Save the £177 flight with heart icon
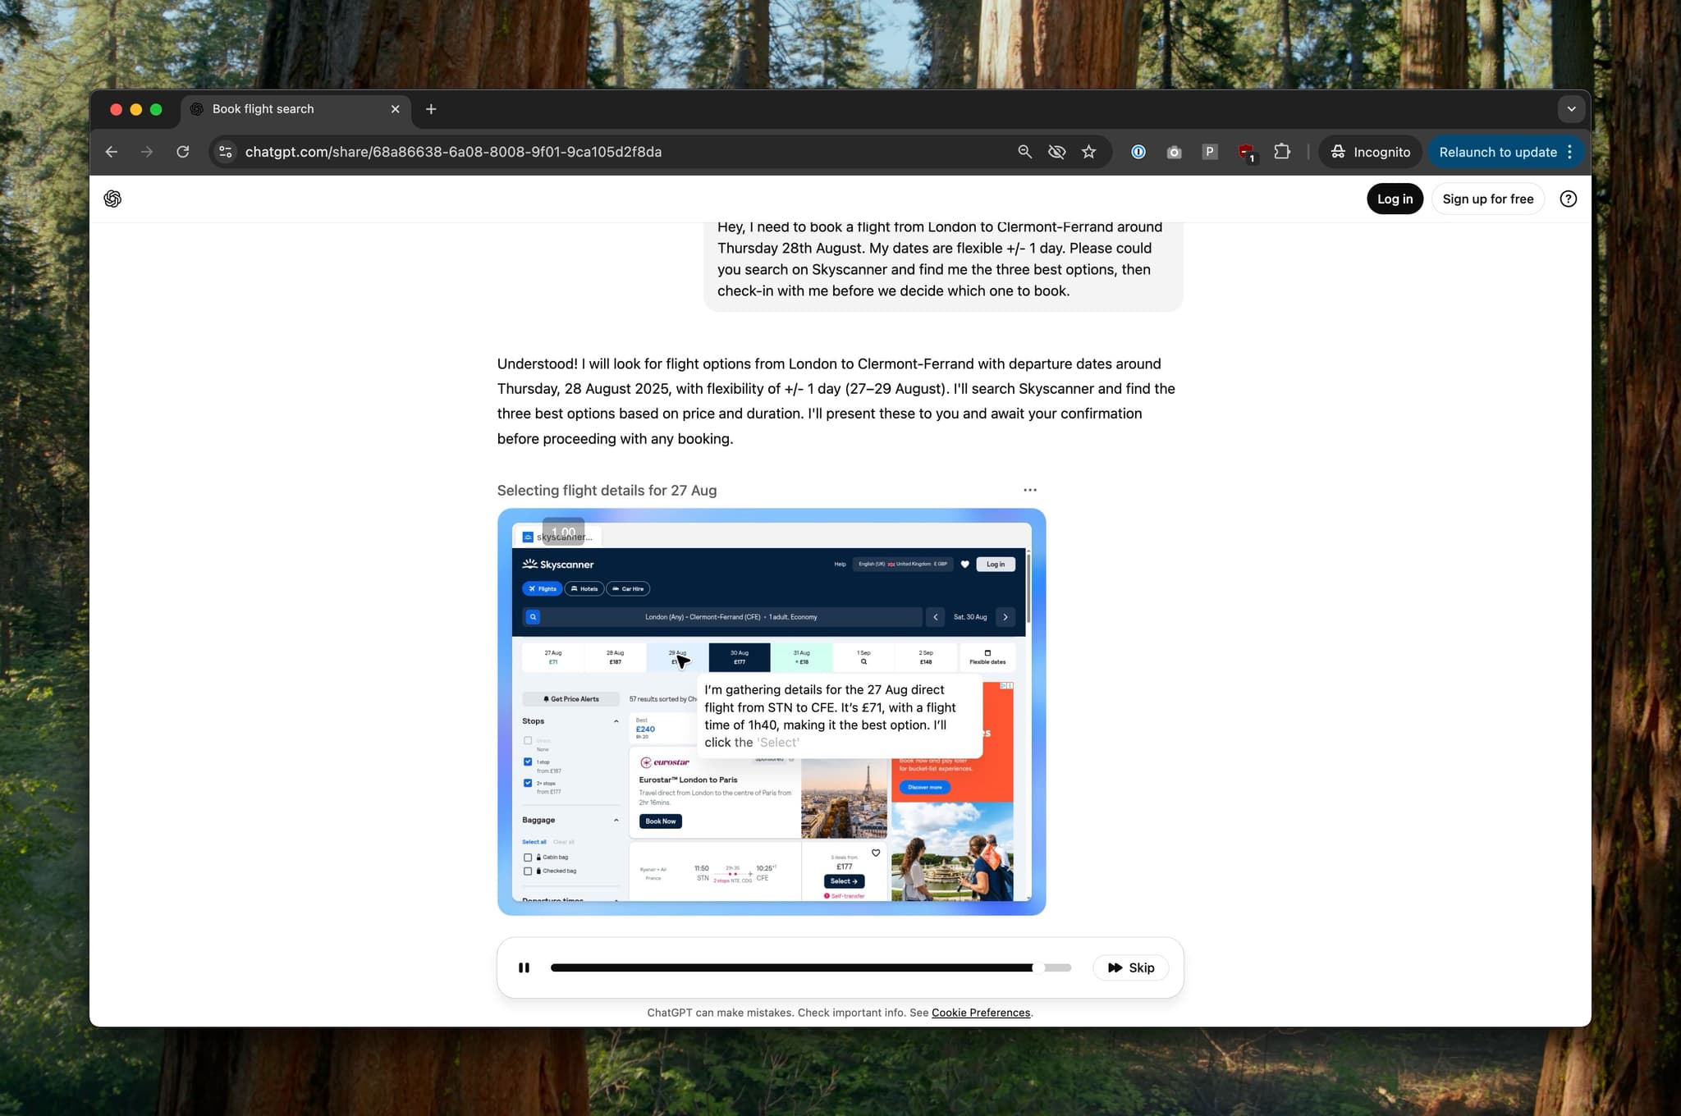The height and width of the screenshot is (1116, 1681). coord(876,853)
